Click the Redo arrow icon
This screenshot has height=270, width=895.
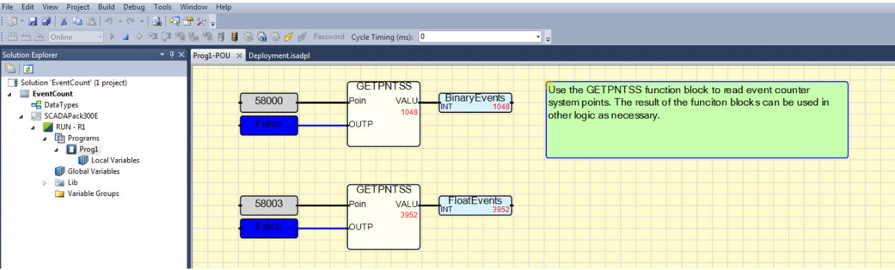pyautogui.click(x=130, y=21)
